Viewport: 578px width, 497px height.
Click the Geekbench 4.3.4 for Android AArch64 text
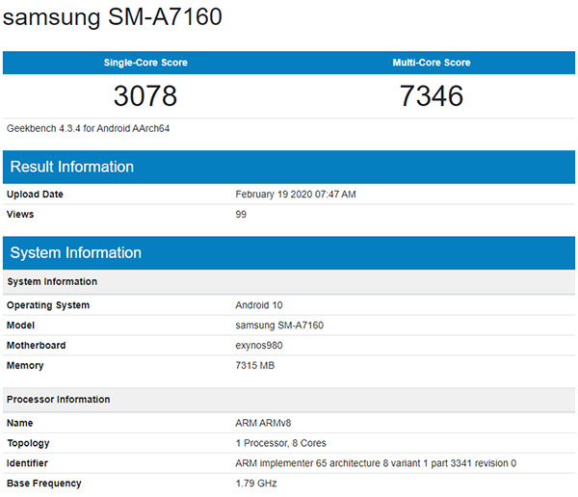(x=88, y=128)
